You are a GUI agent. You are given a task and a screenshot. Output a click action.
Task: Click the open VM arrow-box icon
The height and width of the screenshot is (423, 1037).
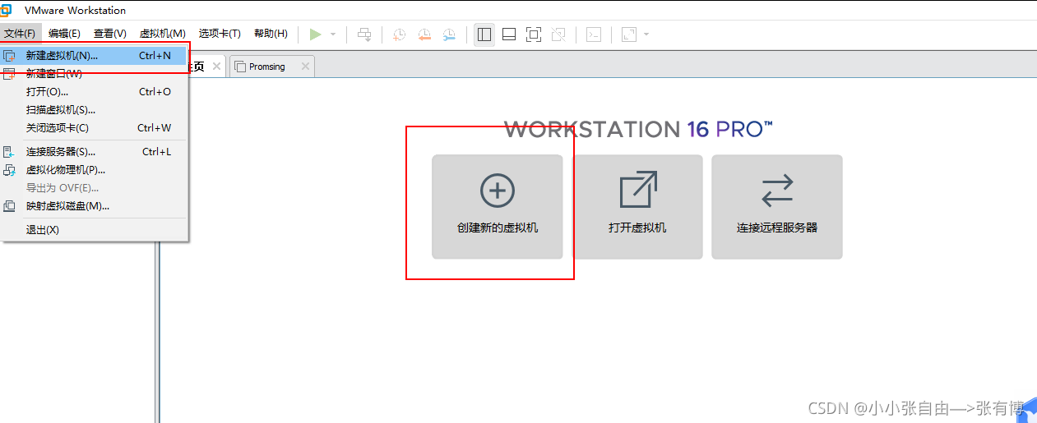pos(638,190)
